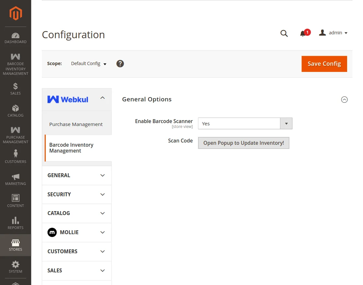The height and width of the screenshot is (285, 363).
Task: Expand the SECURITY configuration section
Action: [x=76, y=194]
